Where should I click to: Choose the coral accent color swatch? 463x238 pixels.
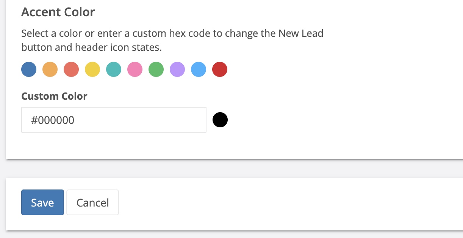(x=71, y=70)
